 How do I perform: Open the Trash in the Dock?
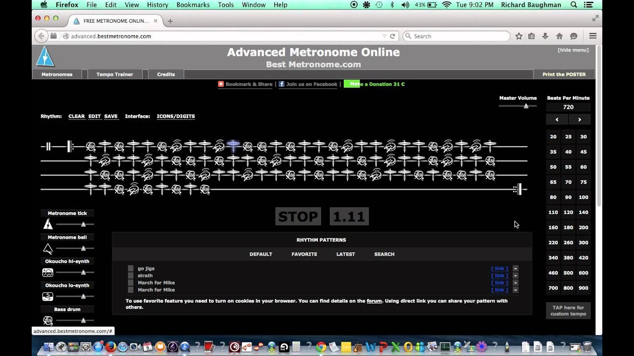[587, 347]
